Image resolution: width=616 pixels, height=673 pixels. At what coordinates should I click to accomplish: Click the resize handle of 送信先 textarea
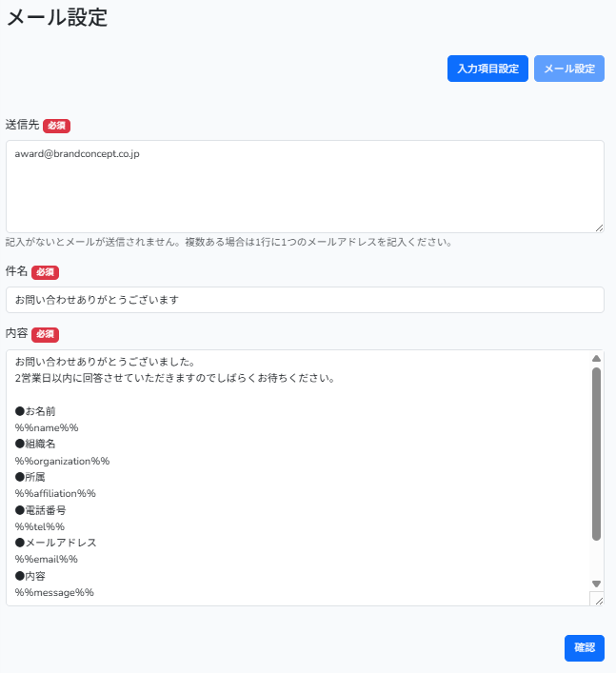pos(599,227)
